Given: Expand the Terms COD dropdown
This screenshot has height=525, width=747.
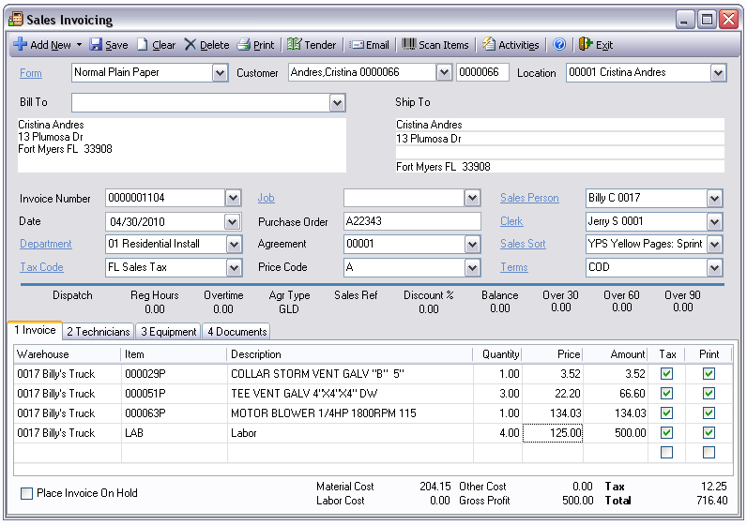Looking at the screenshot, I should pos(714,268).
